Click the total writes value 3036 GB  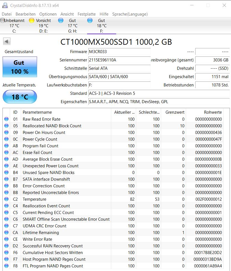212,60
